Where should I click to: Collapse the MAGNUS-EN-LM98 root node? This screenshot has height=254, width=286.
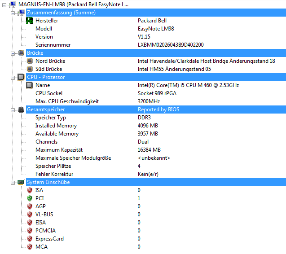pos(4,5)
